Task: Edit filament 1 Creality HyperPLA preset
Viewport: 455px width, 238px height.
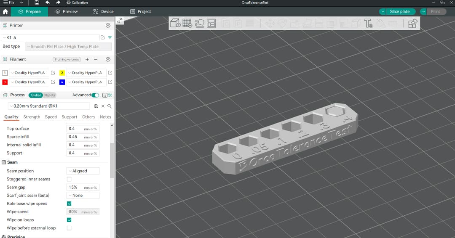Action: [53, 73]
